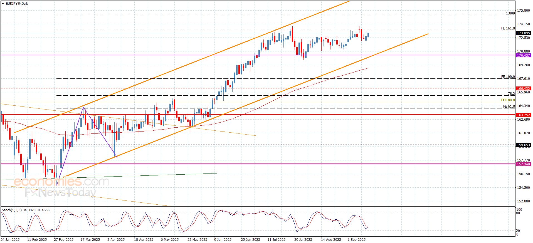Select the 22 May 2025 date label
Image resolution: width=533 pixels, height=243 pixels.
[197, 239]
